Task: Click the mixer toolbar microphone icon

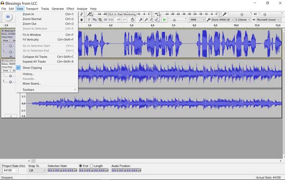Action: coord(225,14)
